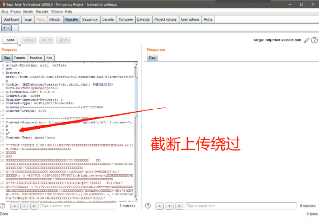Select the Hex request view tab
The image size is (319, 218).
click(x=49, y=57)
